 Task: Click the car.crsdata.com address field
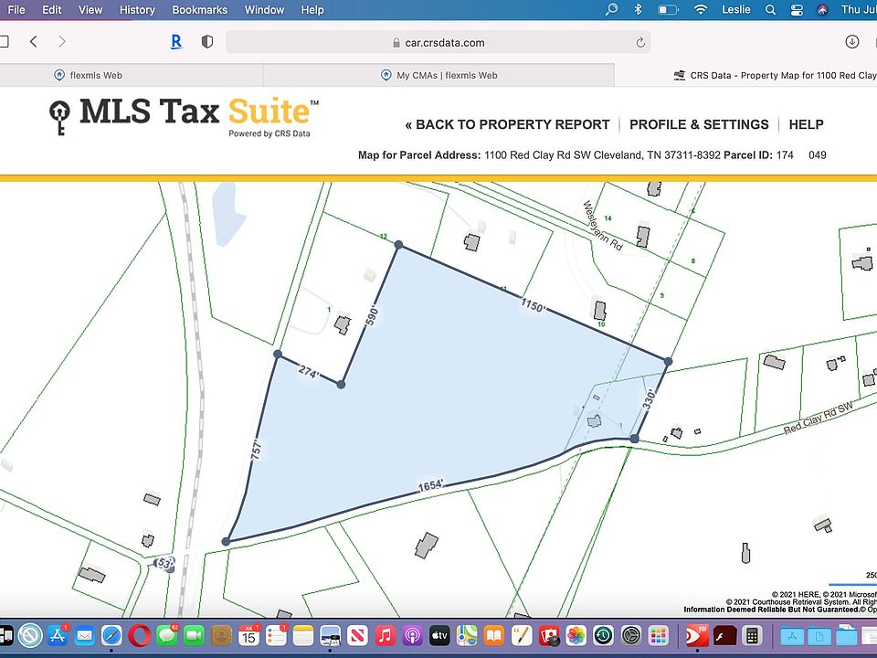tap(438, 42)
